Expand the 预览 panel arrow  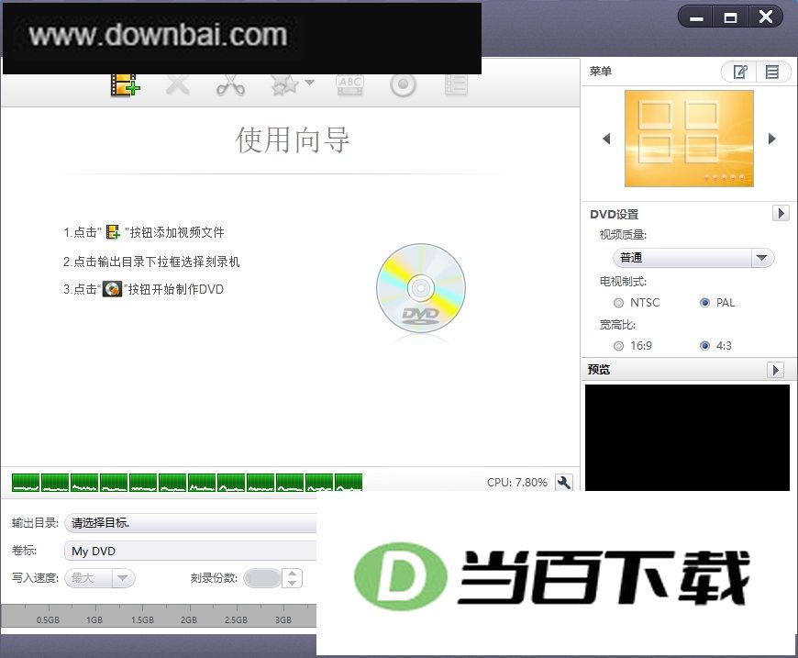(775, 370)
